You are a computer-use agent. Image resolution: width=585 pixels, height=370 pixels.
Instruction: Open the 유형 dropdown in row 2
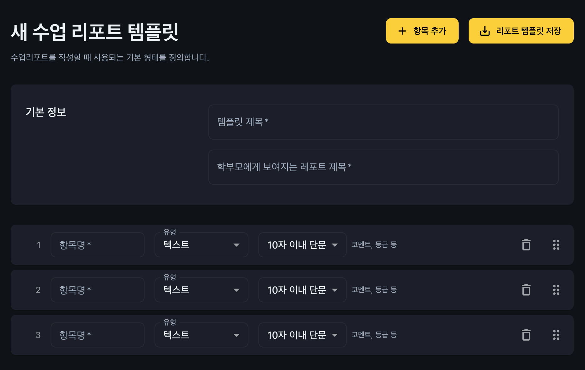[x=201, y=290]
